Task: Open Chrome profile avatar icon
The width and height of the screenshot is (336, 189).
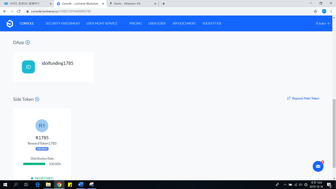Action: click(324, 11)
